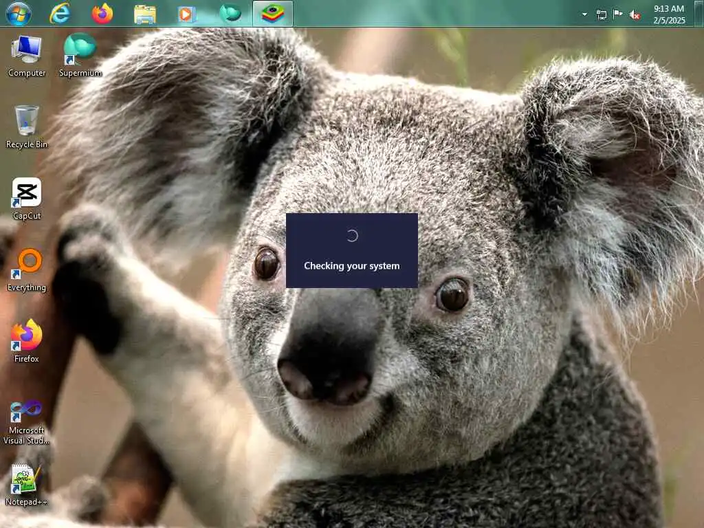Click the 'Checking your system' text

coord(351,266)
